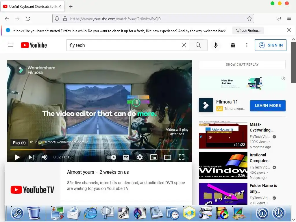Switch to theater mode
The width and height of the screenshot is (296, 222).
click(167, 157)
